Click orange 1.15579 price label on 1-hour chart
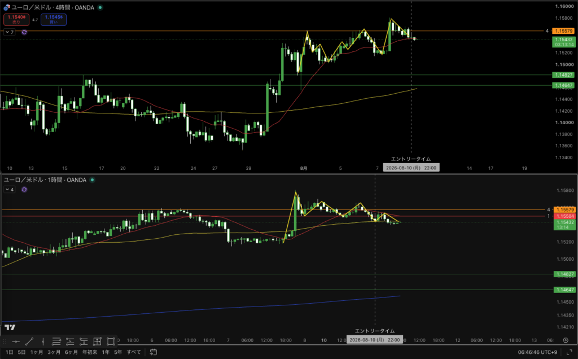The width and height of the screenshot is (578, 359). click(564, 210)
